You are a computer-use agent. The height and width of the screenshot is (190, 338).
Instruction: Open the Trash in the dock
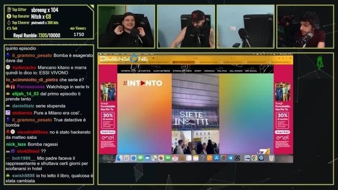point(271,158)
